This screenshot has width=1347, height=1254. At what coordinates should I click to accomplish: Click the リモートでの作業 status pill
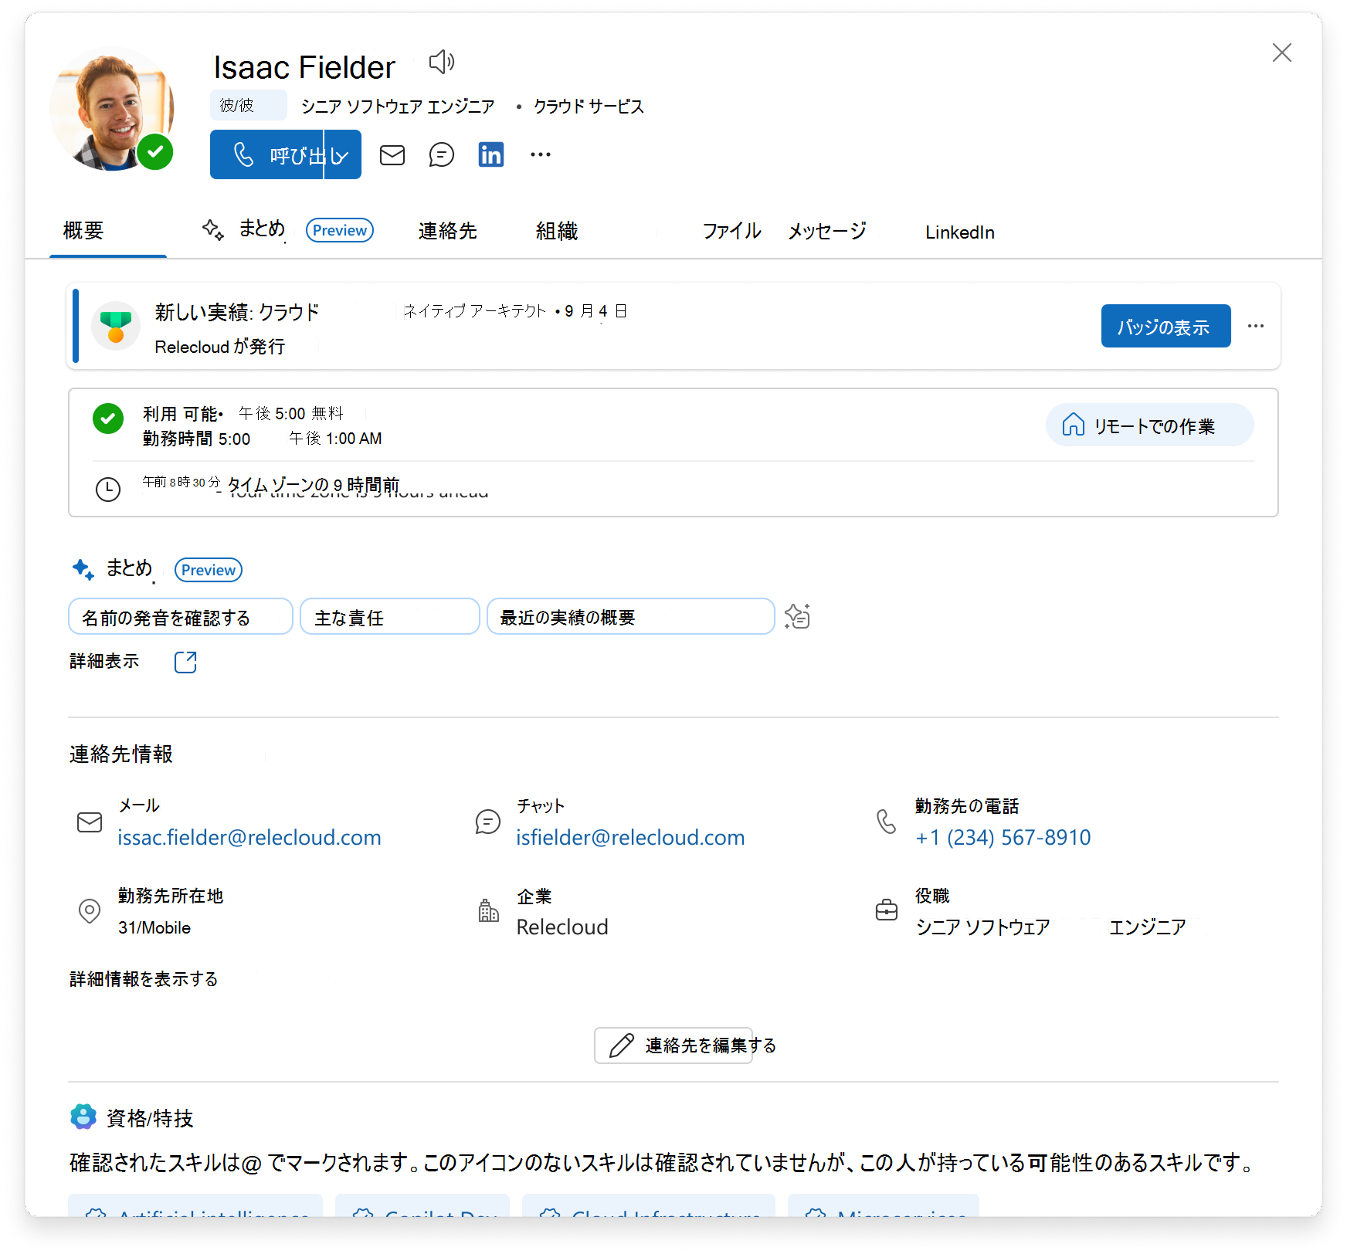(1150, 425)
